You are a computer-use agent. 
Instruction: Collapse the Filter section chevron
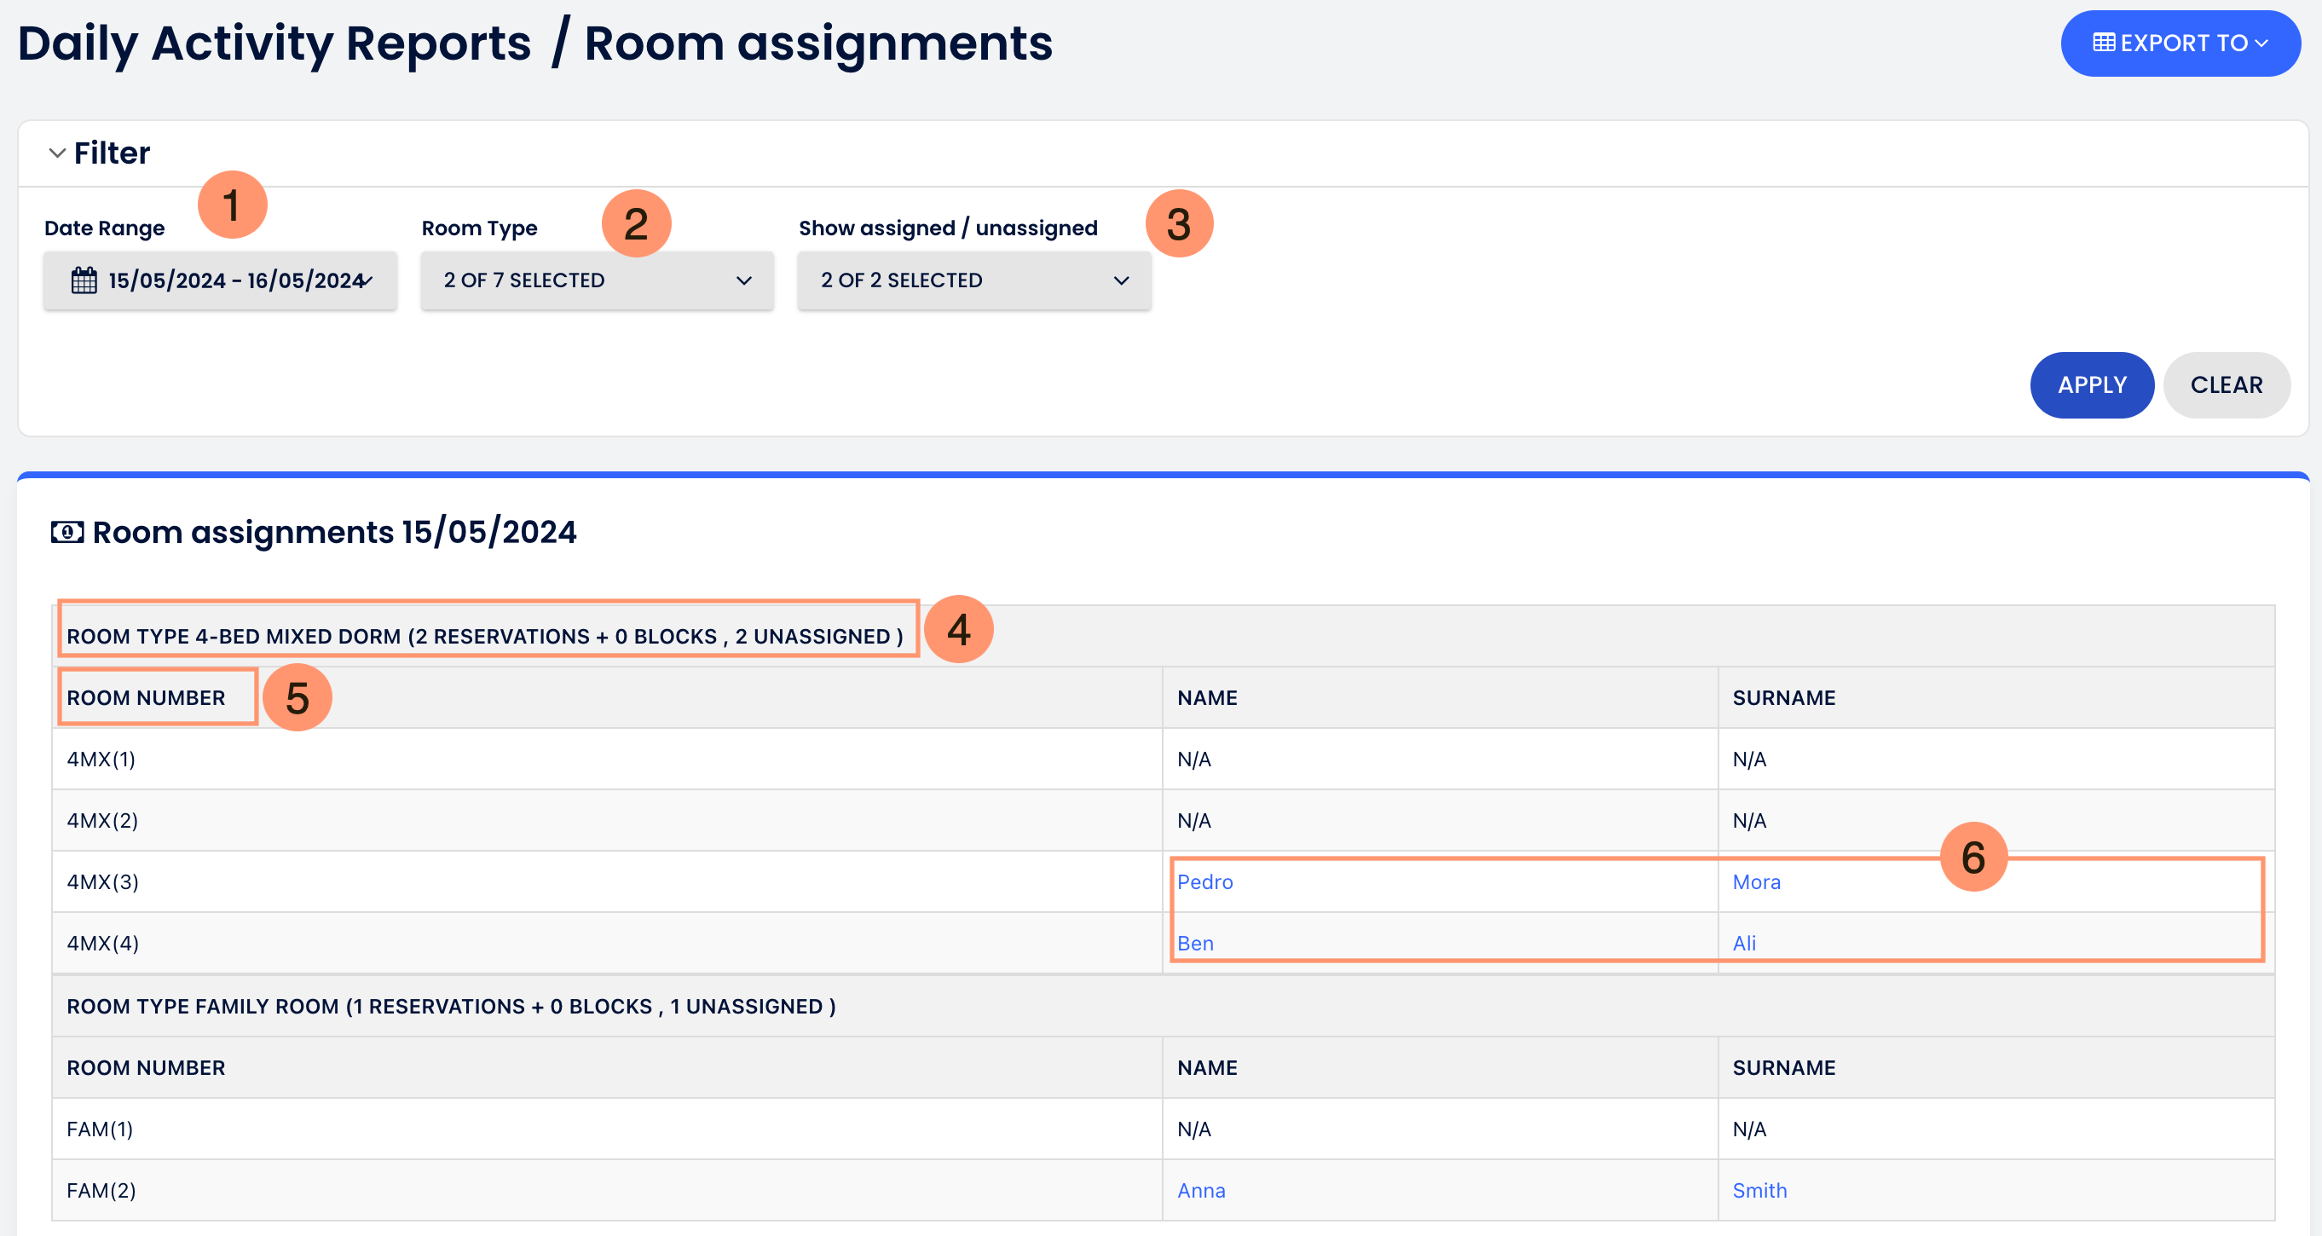[57, 153]
